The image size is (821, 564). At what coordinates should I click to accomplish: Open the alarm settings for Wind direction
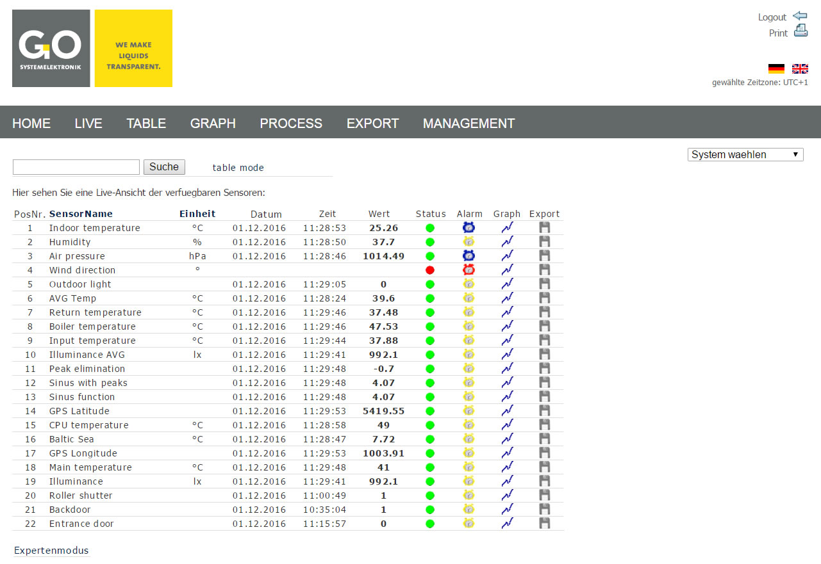pyautogui.click(x=469, y=270)
